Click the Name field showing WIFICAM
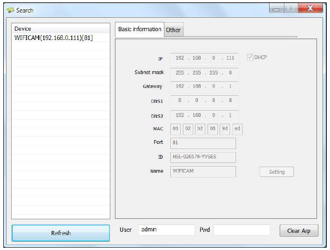The image size is (330, 250). tap(203, 171)
